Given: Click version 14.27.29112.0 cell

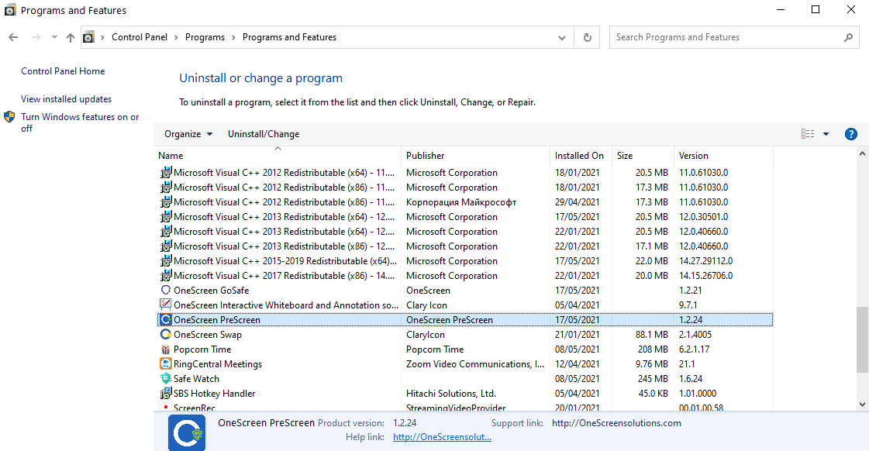Looking at the screenshot, I should coord(705,261).
